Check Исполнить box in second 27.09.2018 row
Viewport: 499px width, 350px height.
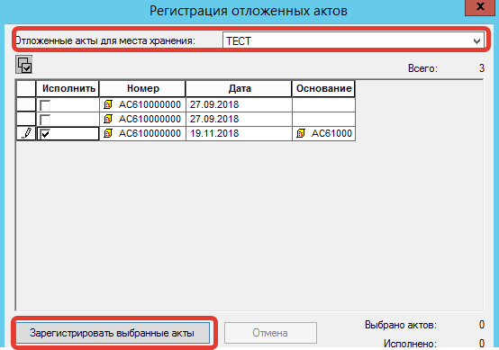pos(45,120)
